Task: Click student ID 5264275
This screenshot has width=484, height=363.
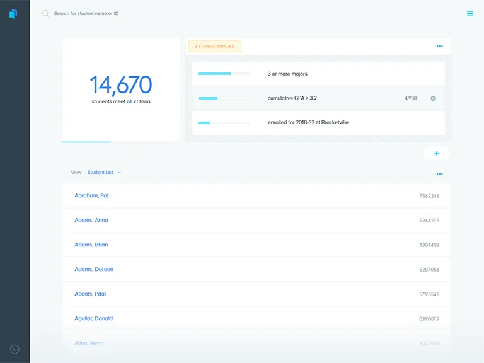Action: [429, 221]
